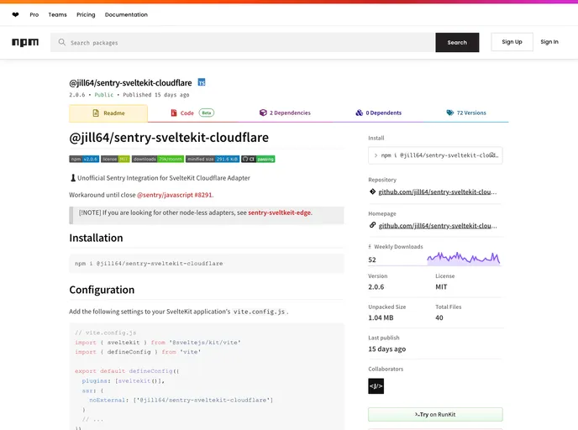Click the magnifier icon in search bar
Image resolution: width=578 pixels, height=430 pixels.
(62, 42)
